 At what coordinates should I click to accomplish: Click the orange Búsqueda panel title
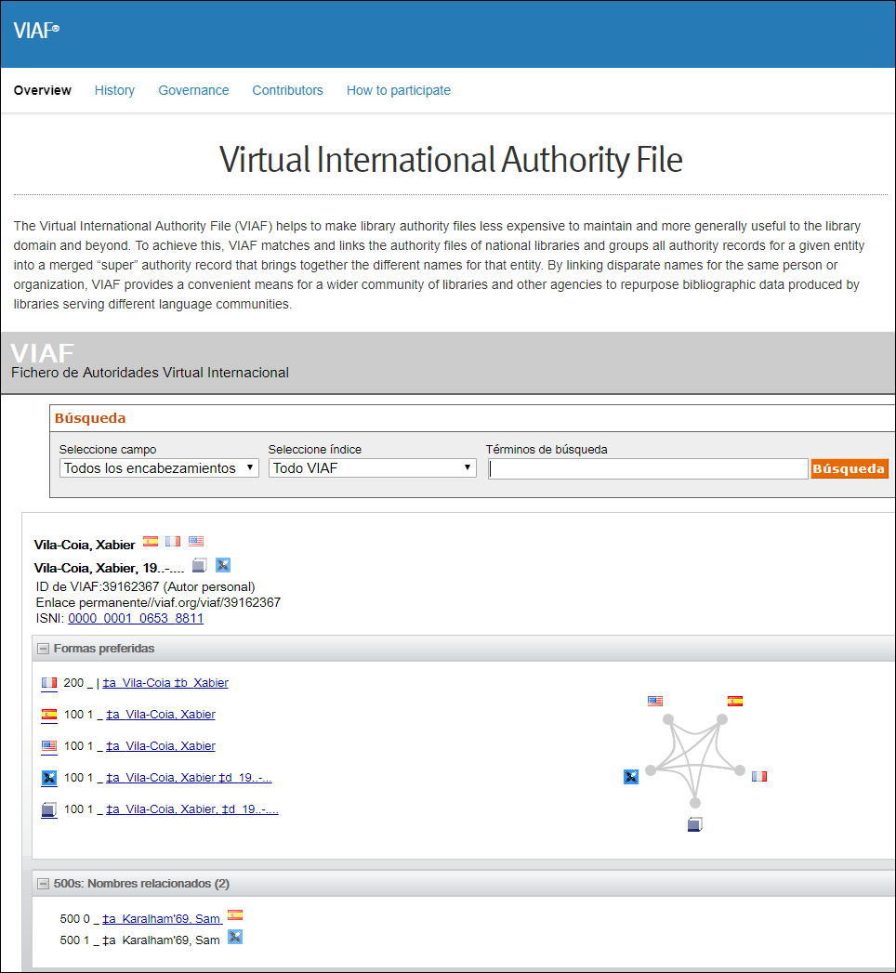(x=90, y=418)
